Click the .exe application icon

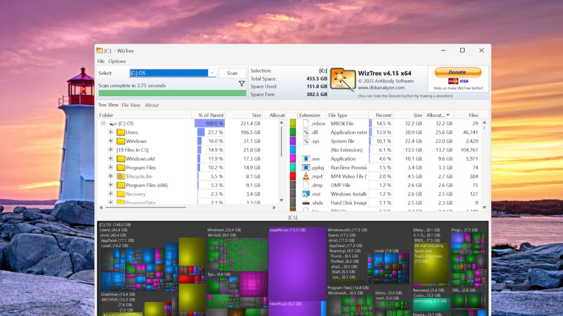(x=306, y=159)
